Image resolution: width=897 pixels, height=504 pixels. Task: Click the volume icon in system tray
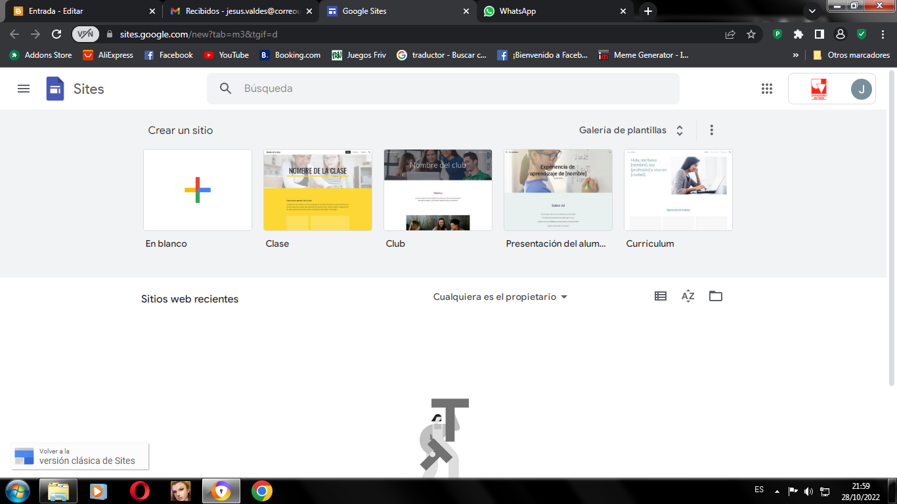pyautogui.click(x=808, y=491)
